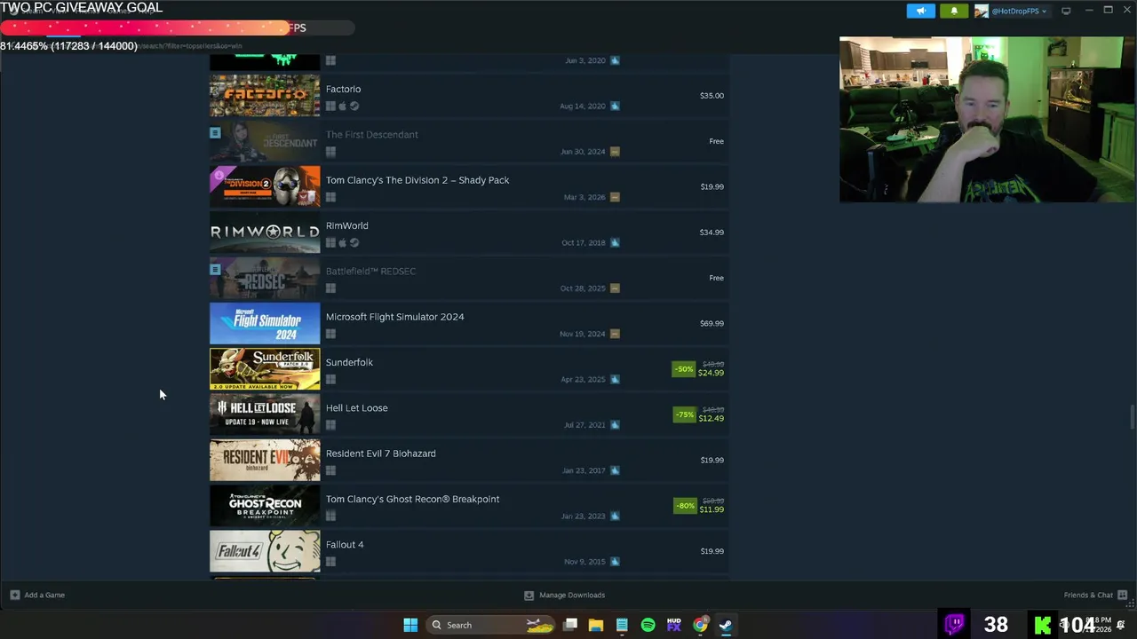Click the review icon for Flight Simulator 2024
Viewport: 1137px width, 639px height.
(x=615, y=334)
